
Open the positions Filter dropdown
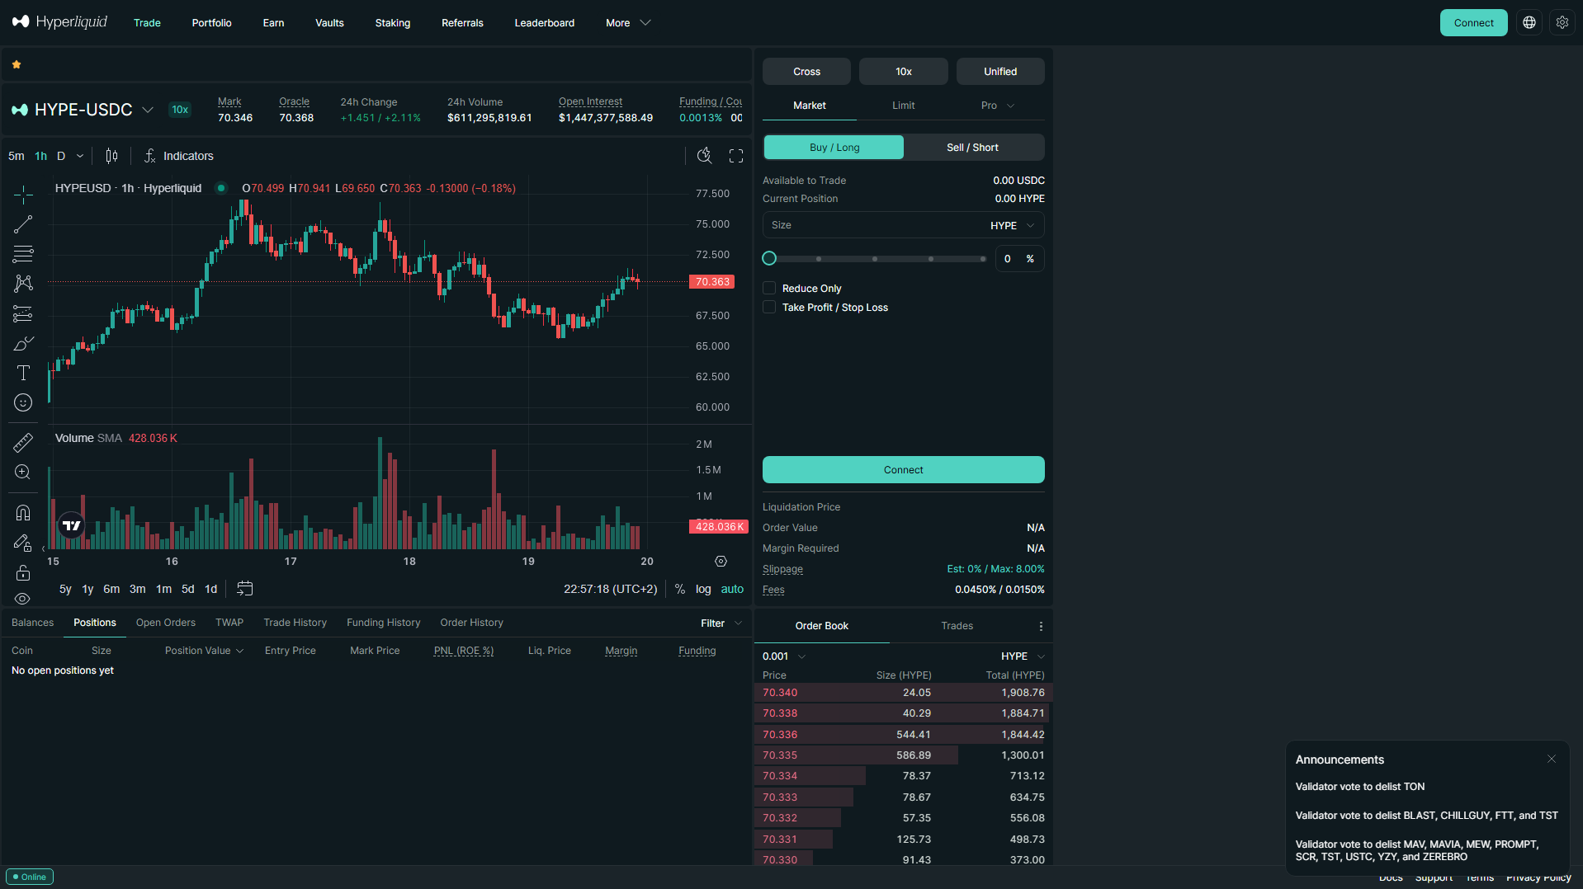pyautogui.click(x=721, y=623)
